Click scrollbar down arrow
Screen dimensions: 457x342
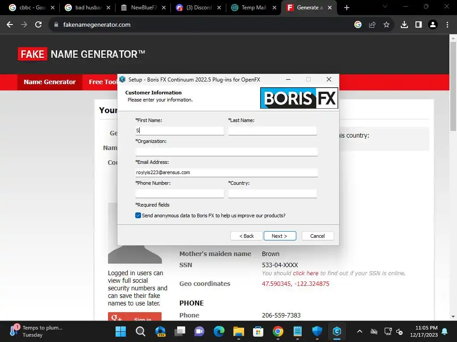[x=453, y=317]
